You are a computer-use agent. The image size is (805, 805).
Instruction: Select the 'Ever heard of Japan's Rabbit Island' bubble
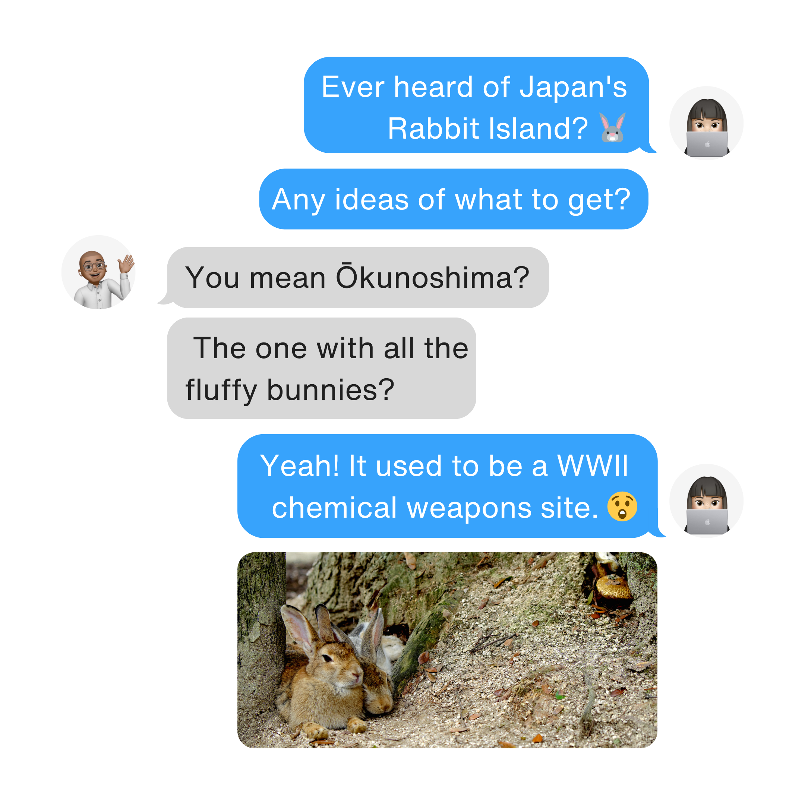476,105
